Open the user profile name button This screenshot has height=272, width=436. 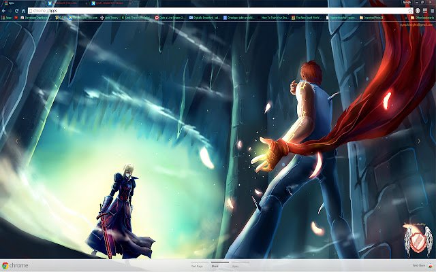tap(407, 2)
